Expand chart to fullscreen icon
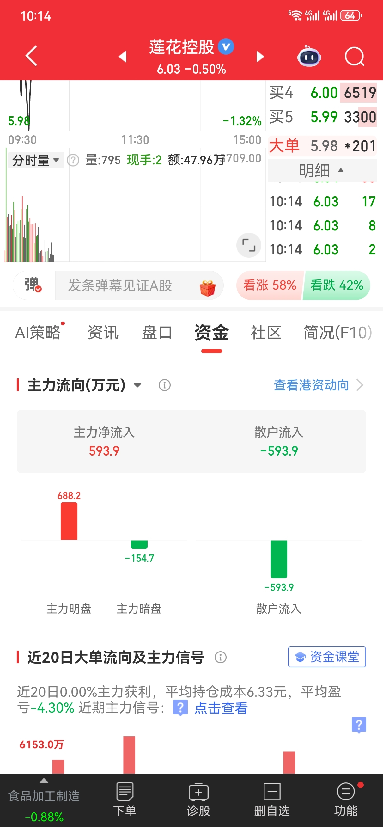 click(249, 245)
